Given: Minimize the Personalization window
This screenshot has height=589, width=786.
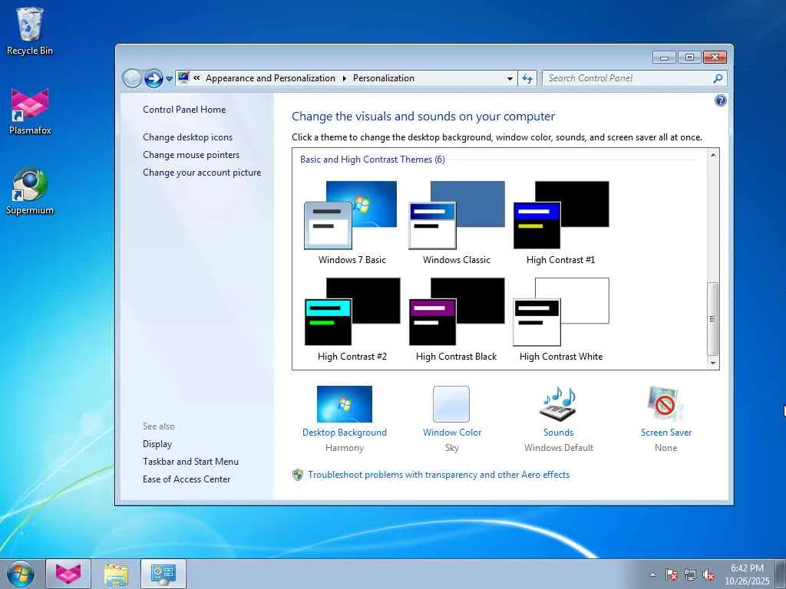Looking at the screenshot, I should [x=665, y=57].
